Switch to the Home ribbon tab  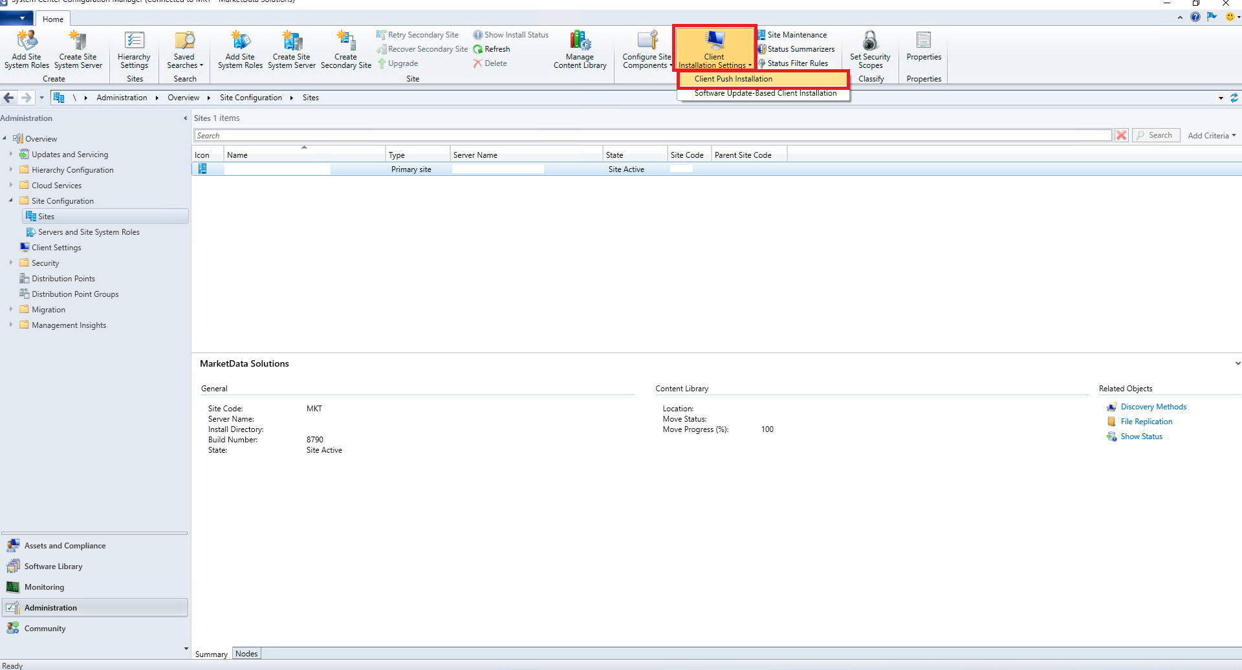(x=53, y=19)
